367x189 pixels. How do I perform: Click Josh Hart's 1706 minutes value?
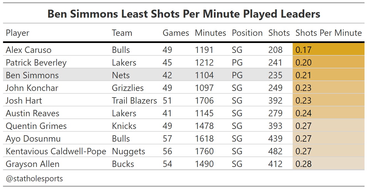pyautogui.click(x=204, y=101)
